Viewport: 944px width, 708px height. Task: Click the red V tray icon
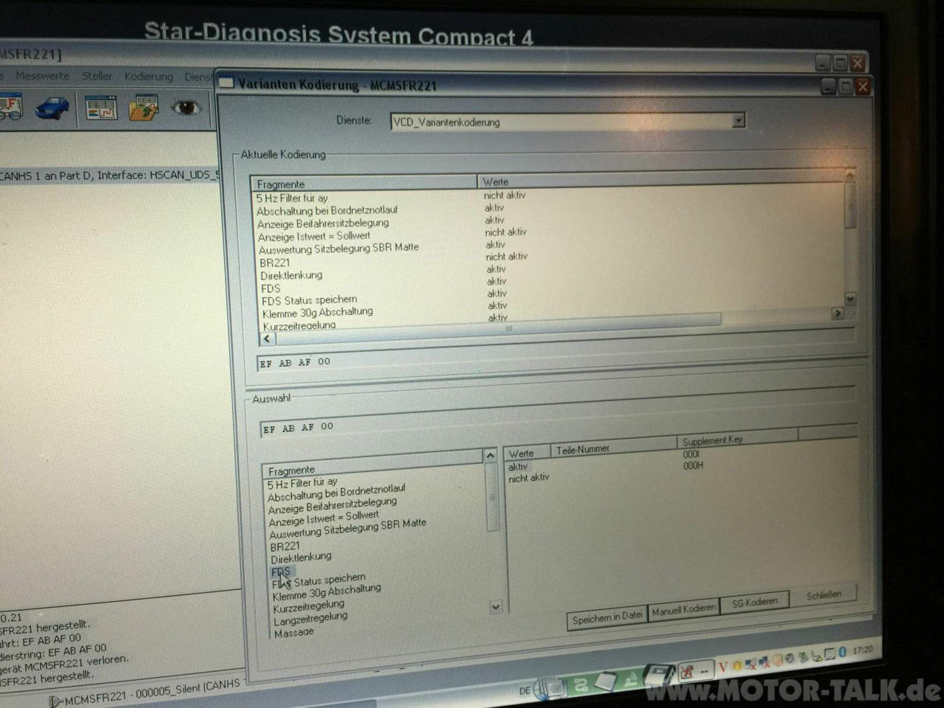[723, 668]
